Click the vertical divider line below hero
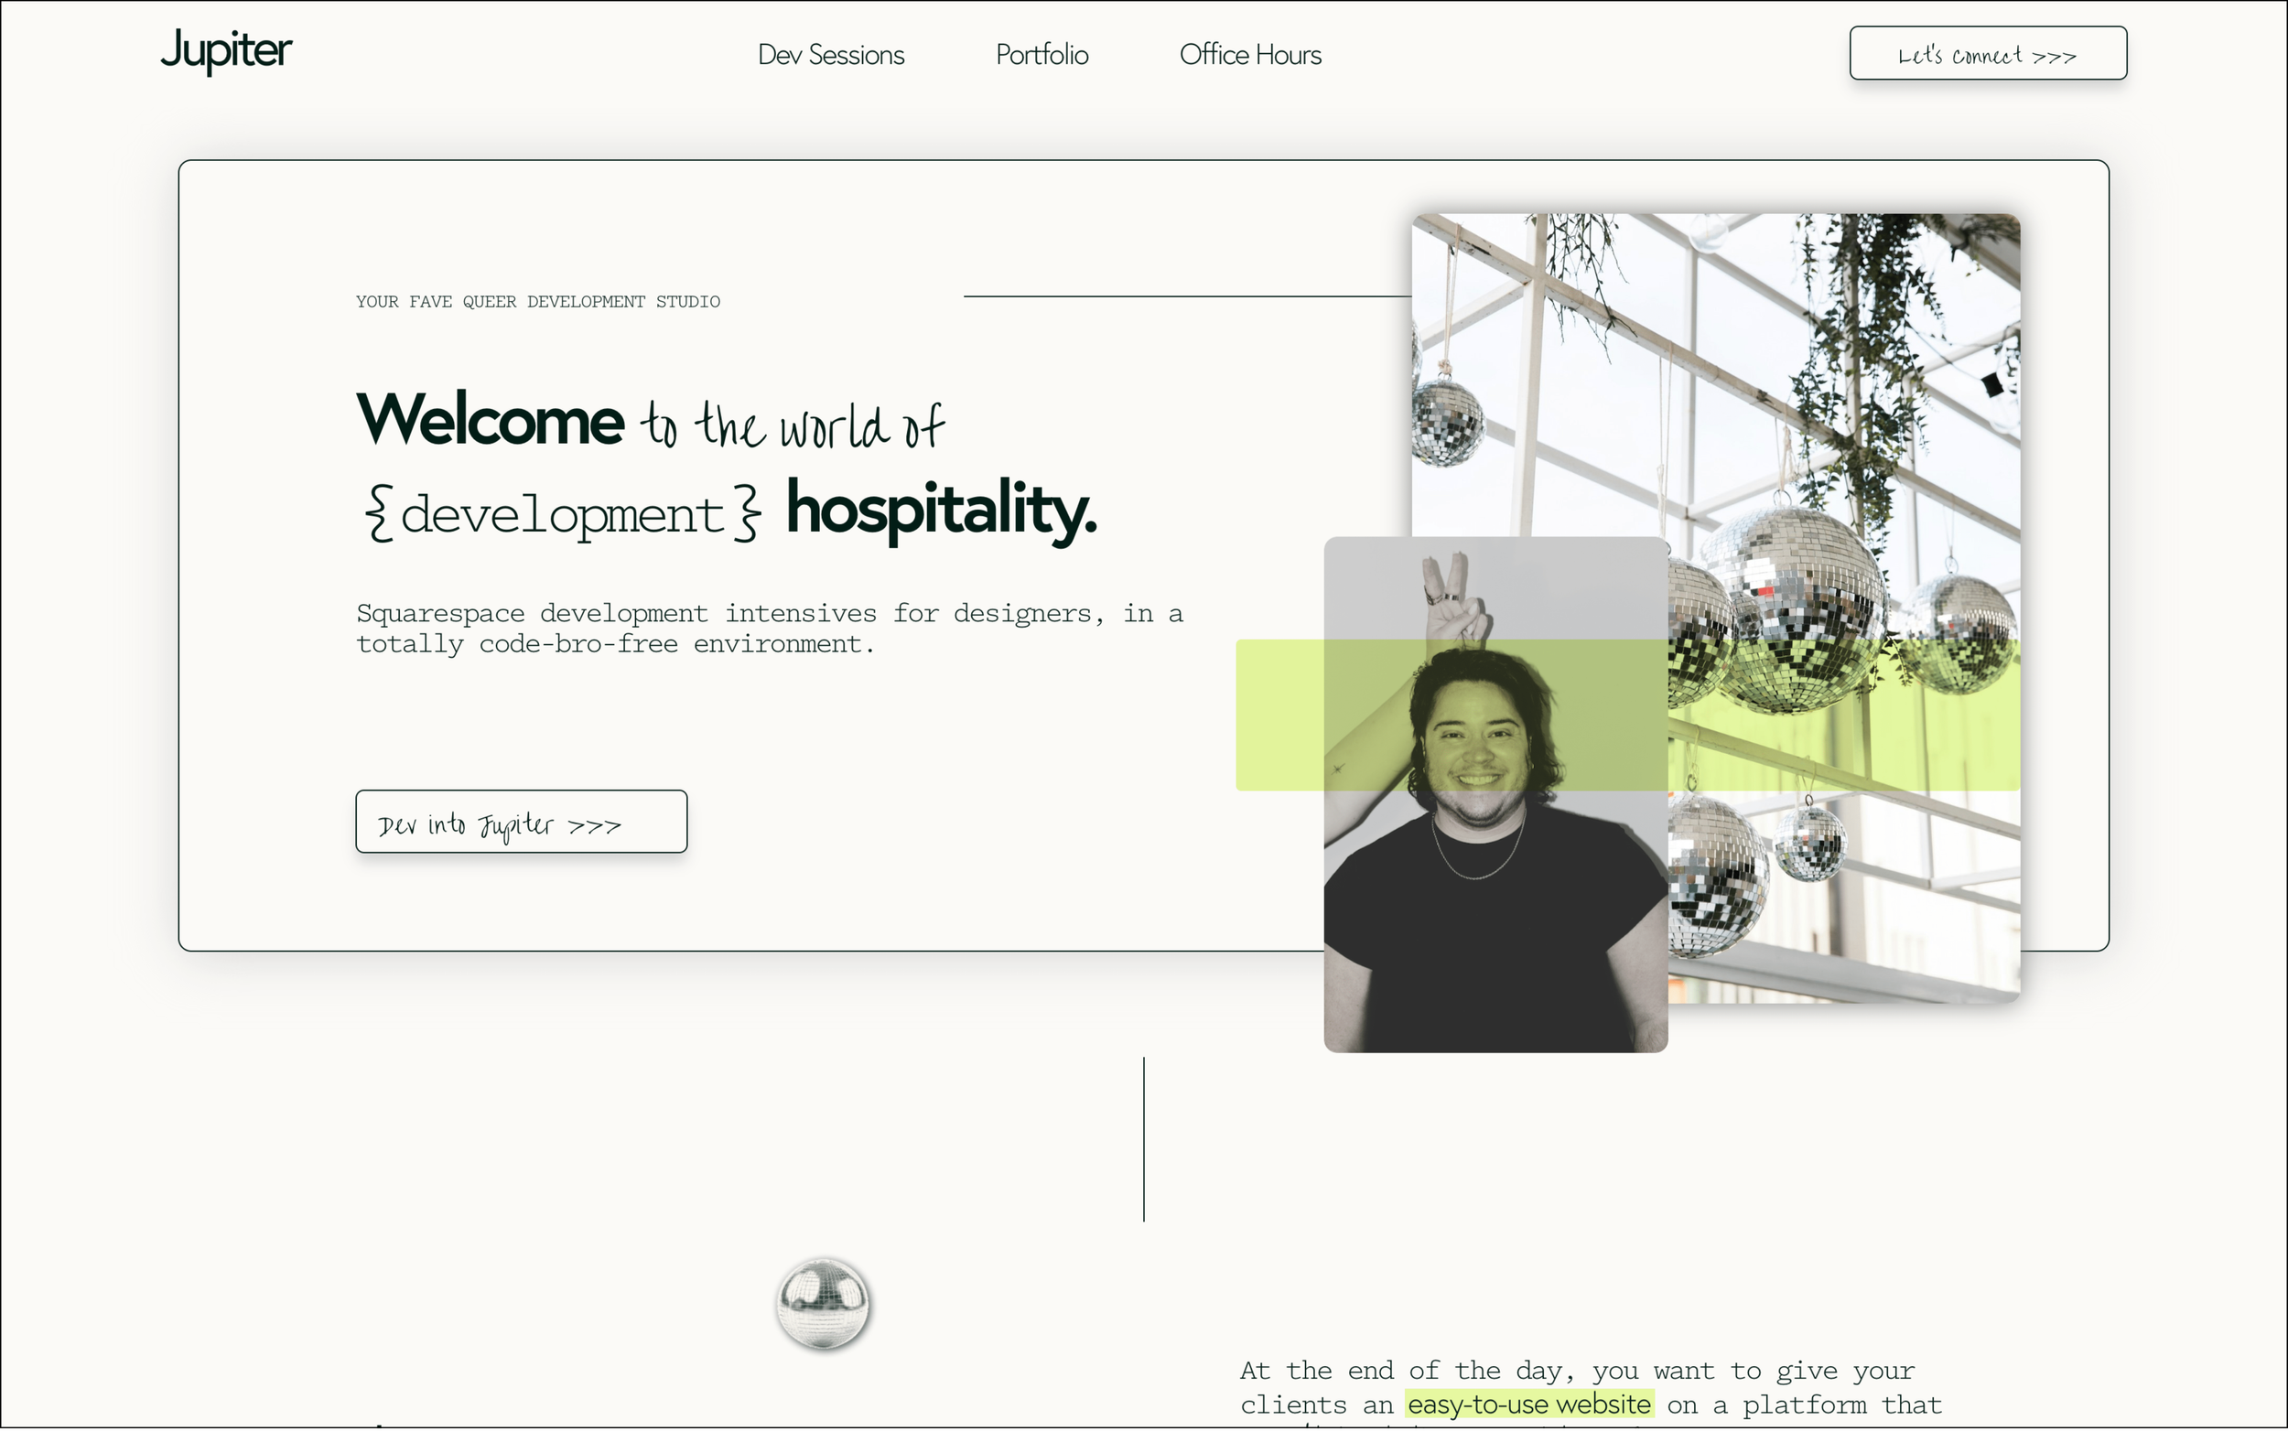 point(1143,1139)
